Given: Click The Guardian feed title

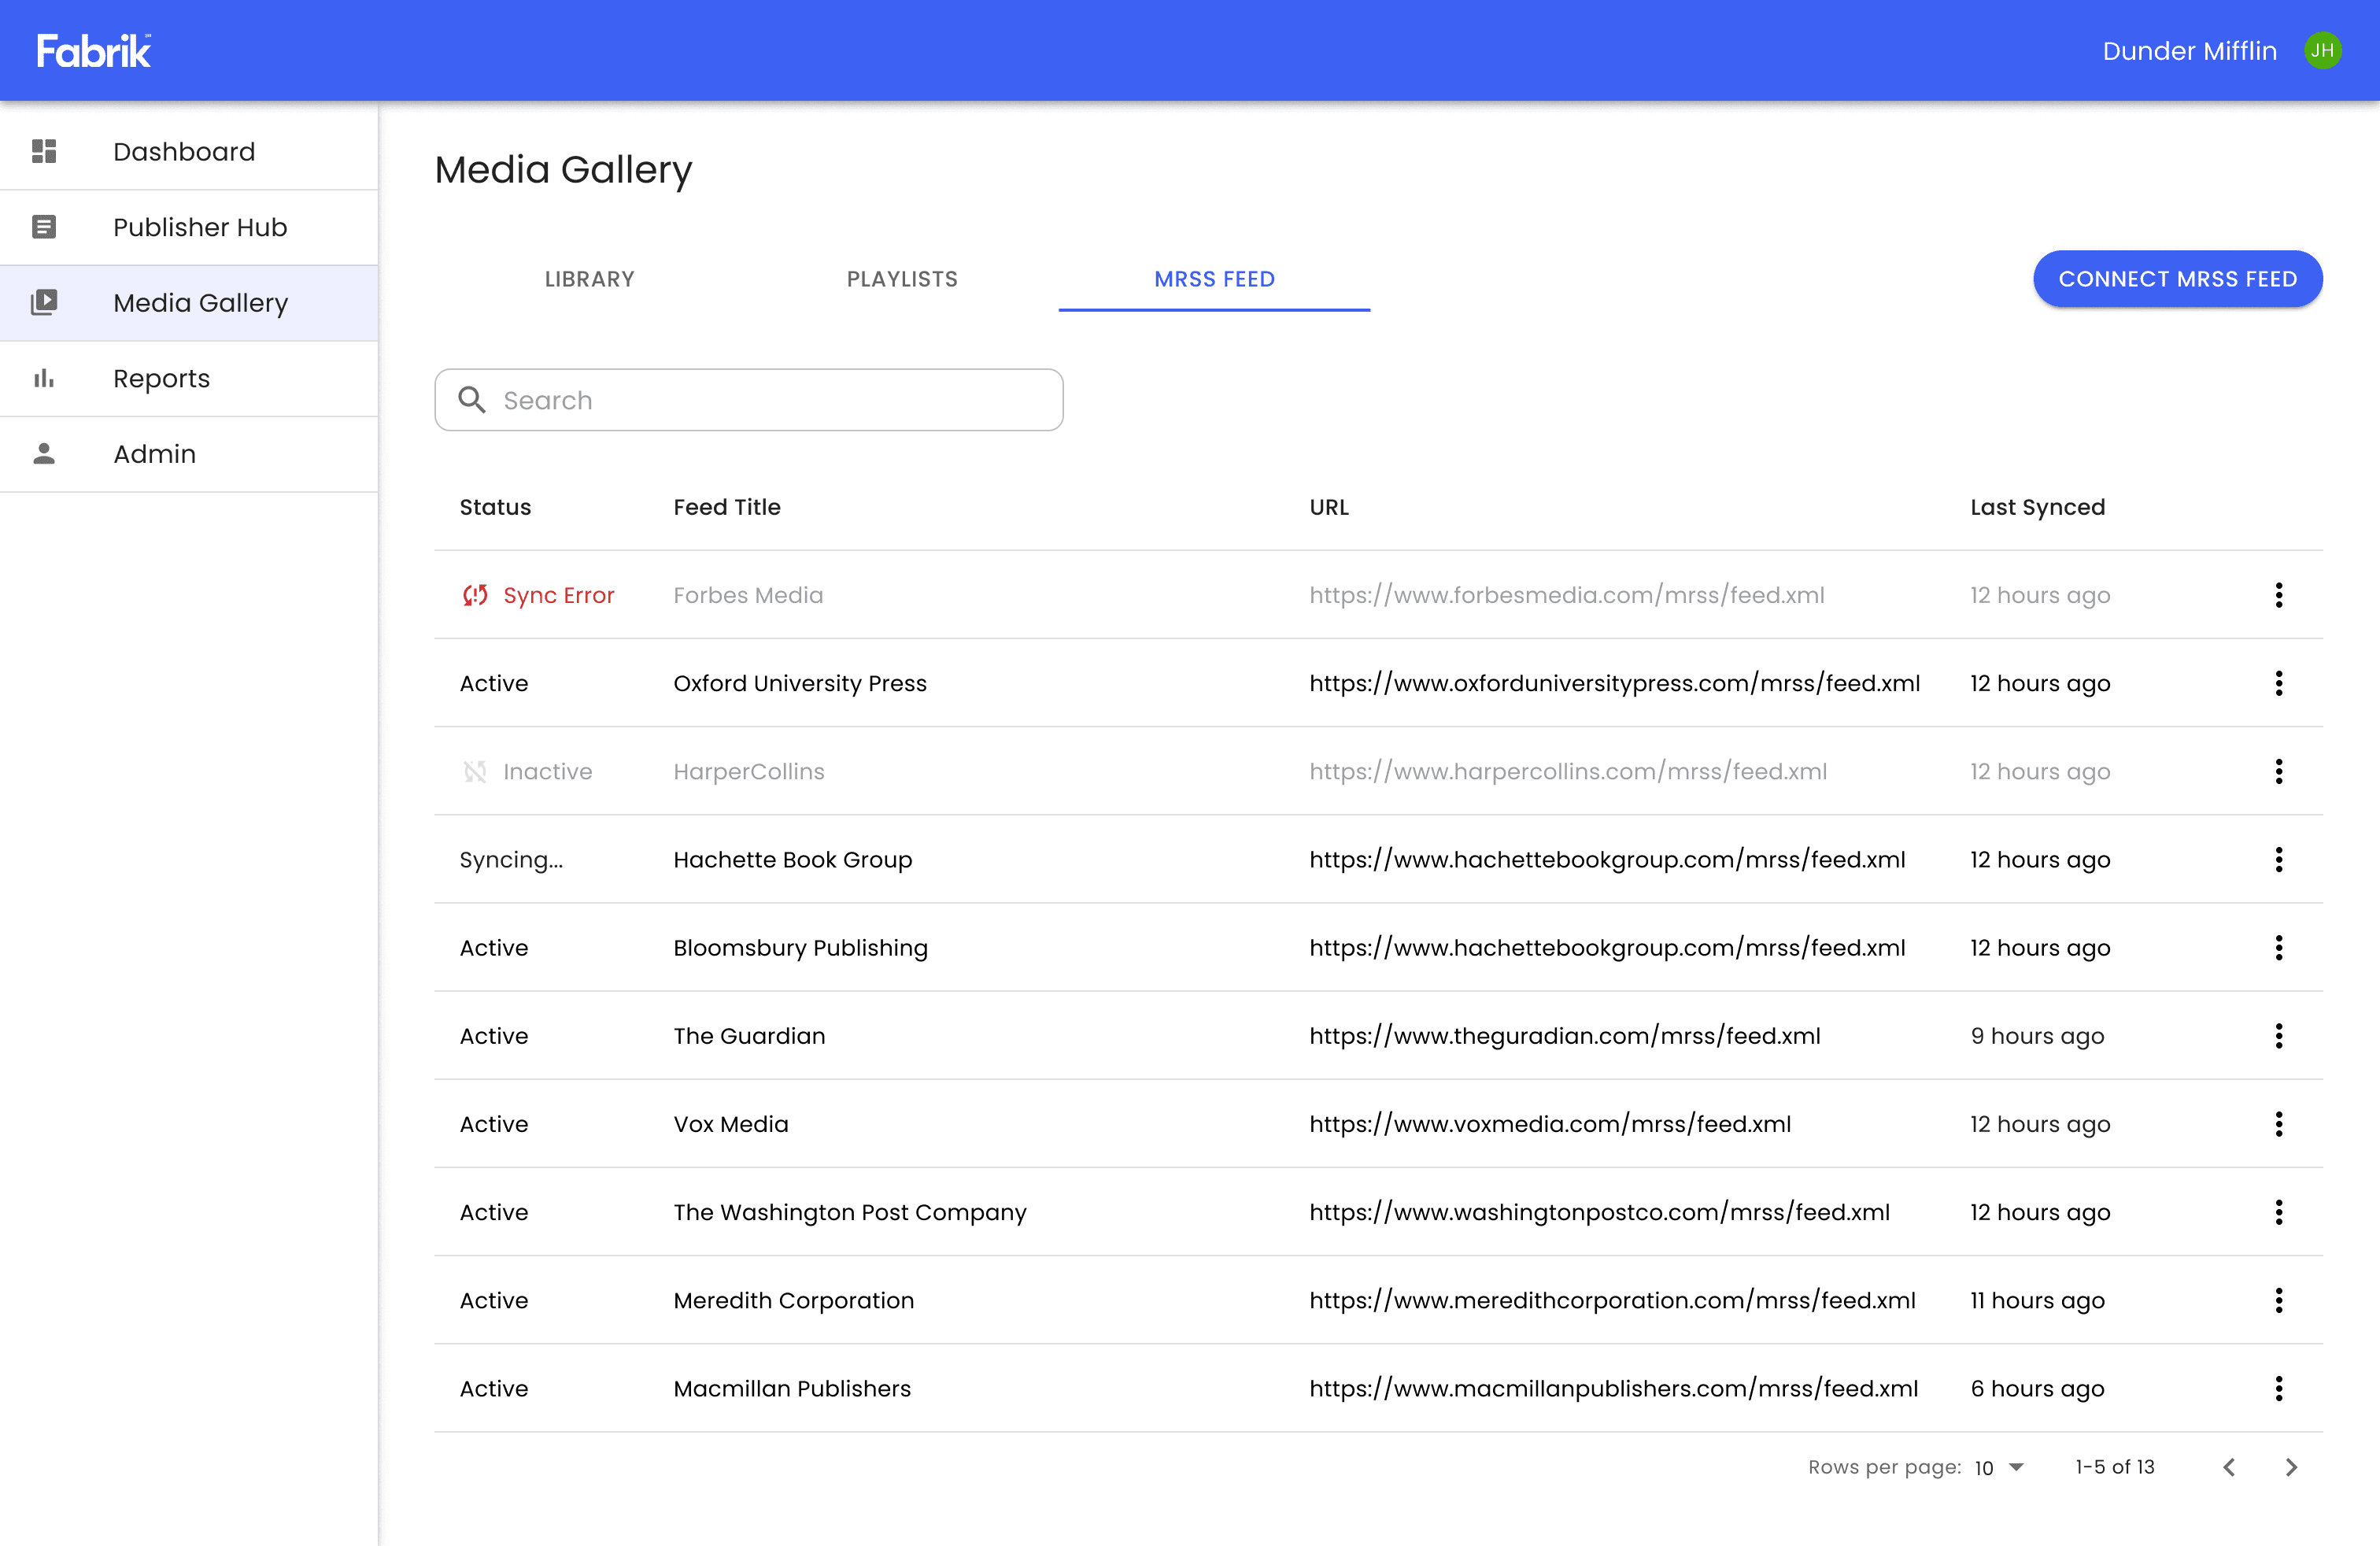Looking at the screenshot, I should pos(749,1035).
